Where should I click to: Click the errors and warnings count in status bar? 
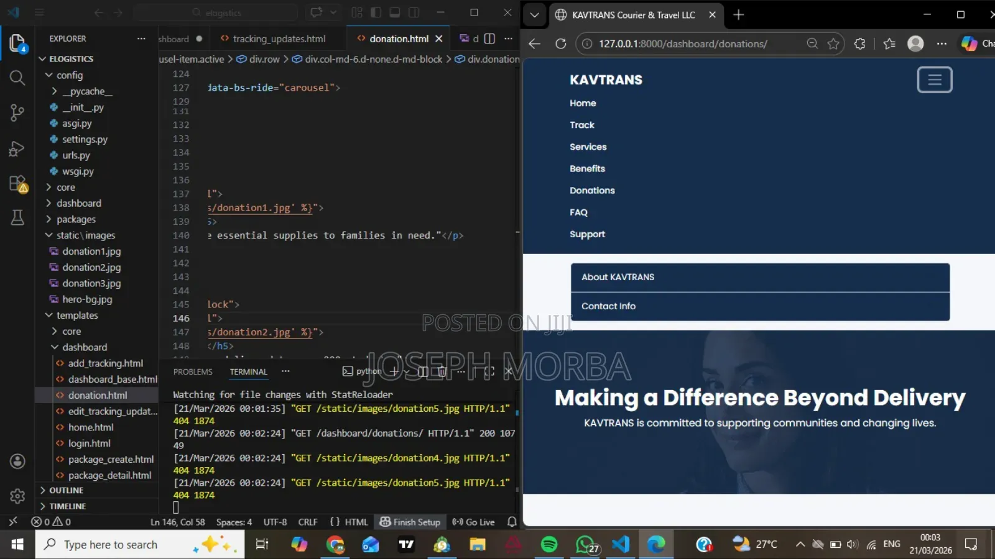point(51,522)
